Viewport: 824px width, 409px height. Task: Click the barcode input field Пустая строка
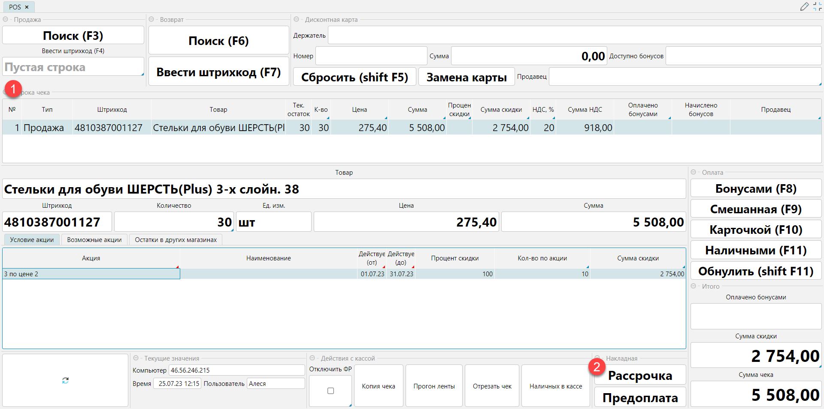(x=73, y=67)
